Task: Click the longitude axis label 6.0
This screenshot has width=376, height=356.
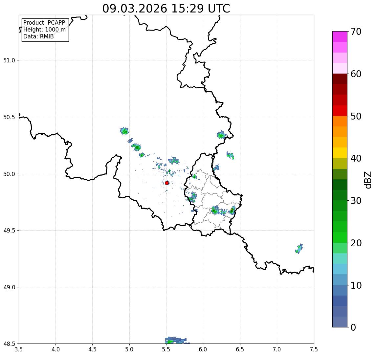Action: coord(203,349)
